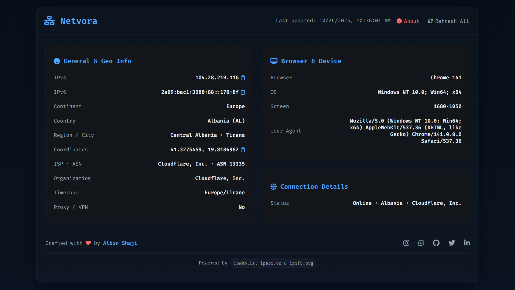Click the Browser & Device heading
This screenshot has width=515, height=290.
tap(311, 61)
